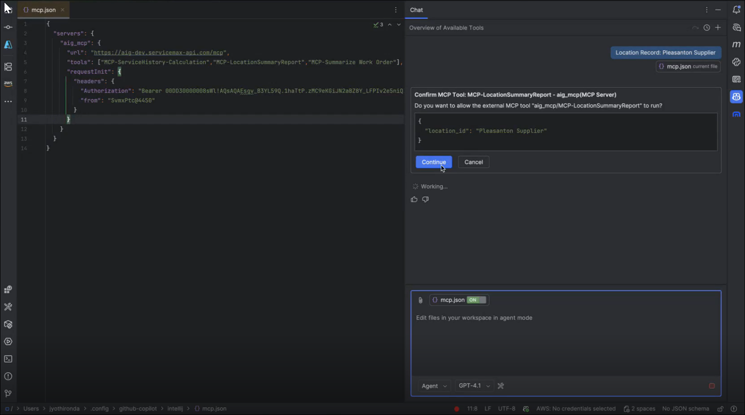Open inspection widget showing 3 typos
This screenshot has width=745, height=415.
click(x=378, y=25)
